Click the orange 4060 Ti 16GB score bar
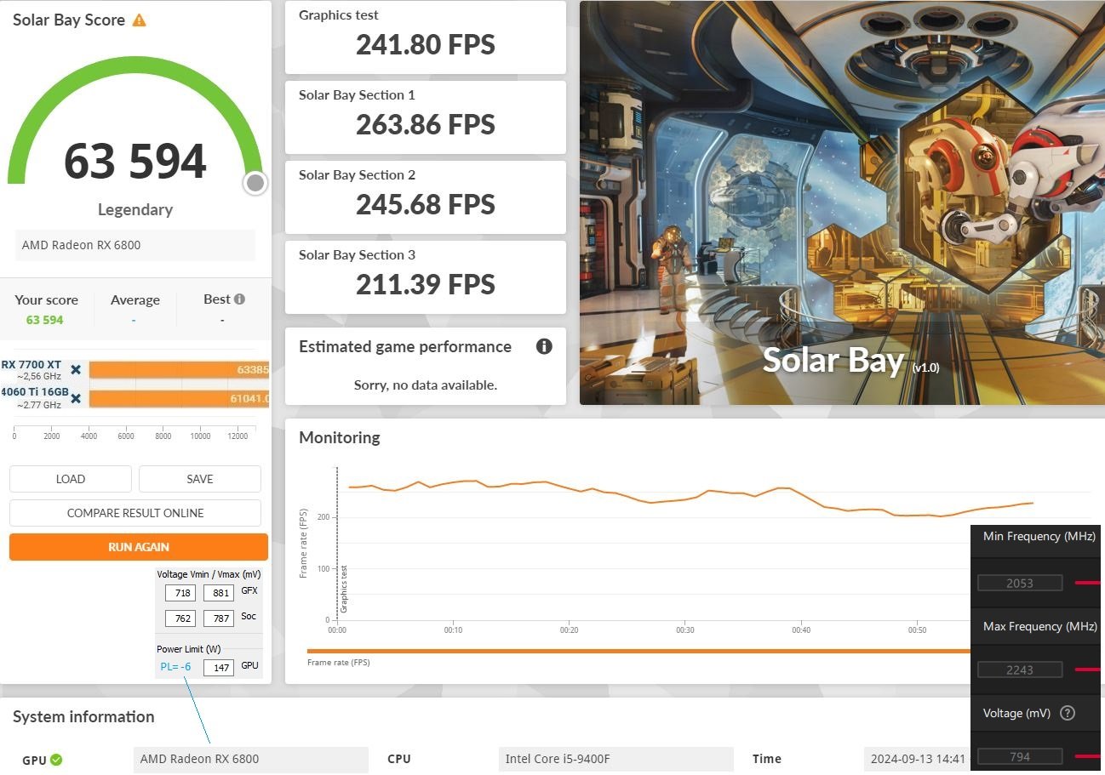Screen dimensions: 1105x775 pos(179,398)
